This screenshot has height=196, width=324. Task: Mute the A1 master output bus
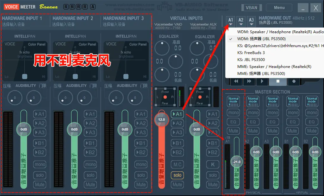[233, 131]
